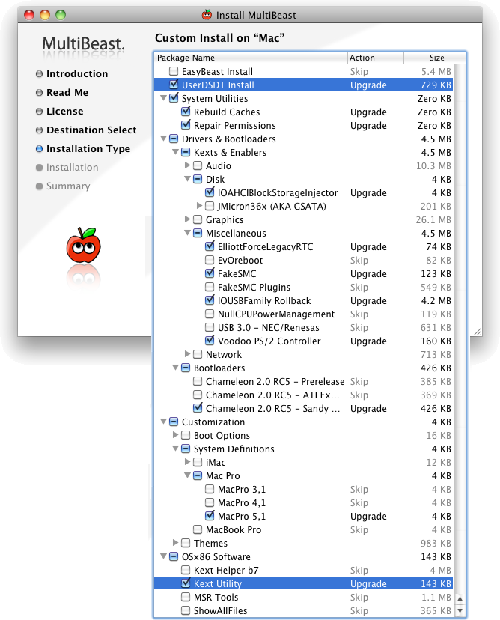Screen dimensions: 500x620
Task: Click the Introduction step bullet
Action: coord(39,74)
